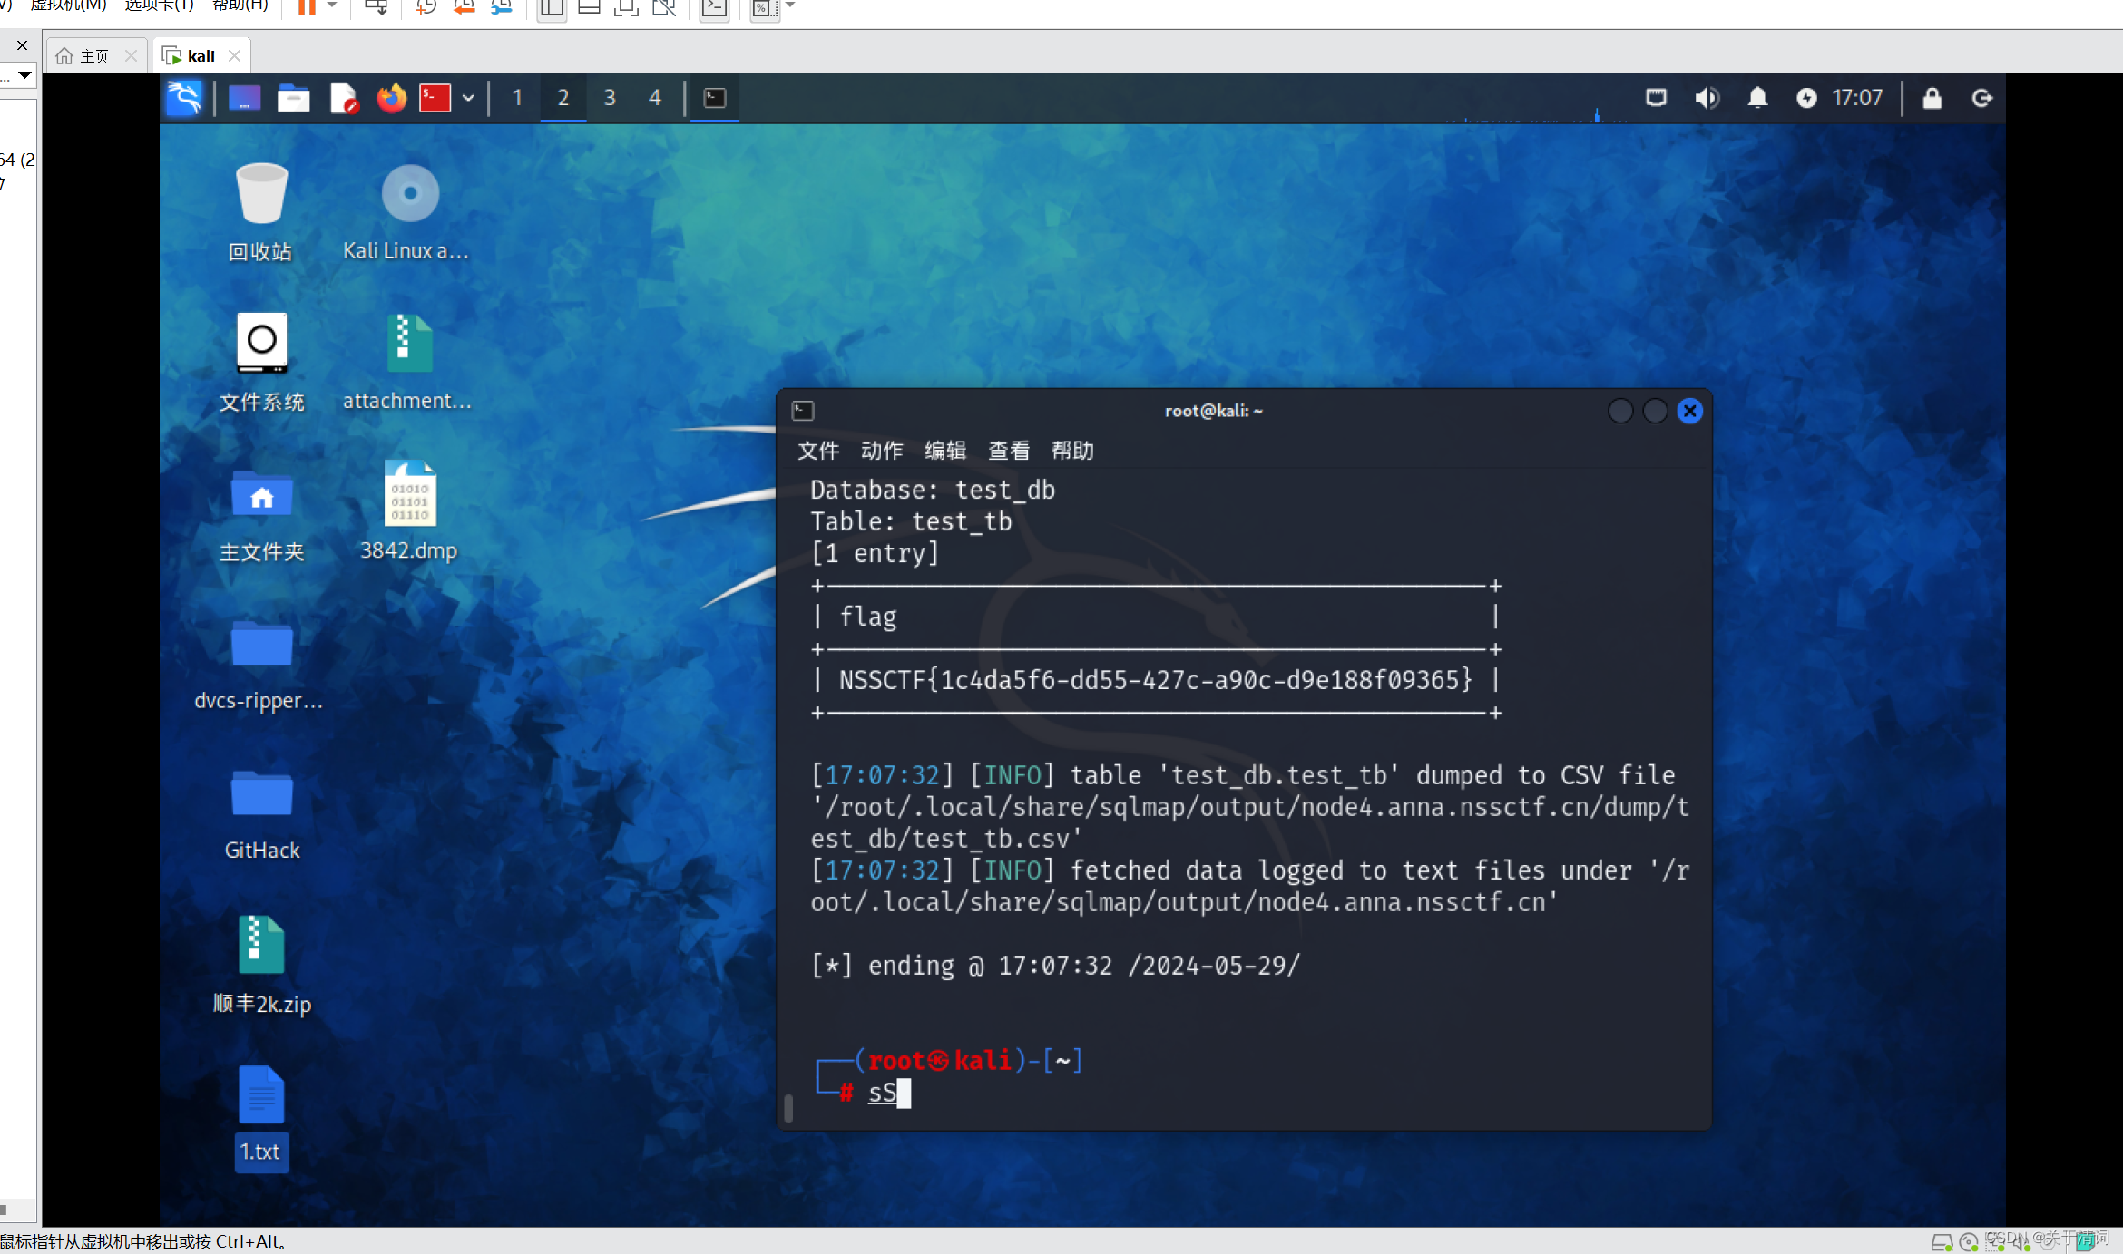Switch to workspace 1

click(517, 98)
